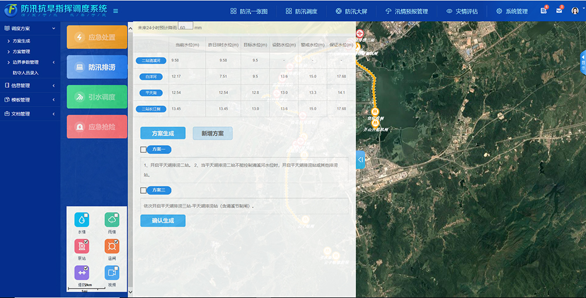Uncheck the checkbox on the 堤防 layer
This screenshot has height=298, width=586.
[x=87, y=268]
